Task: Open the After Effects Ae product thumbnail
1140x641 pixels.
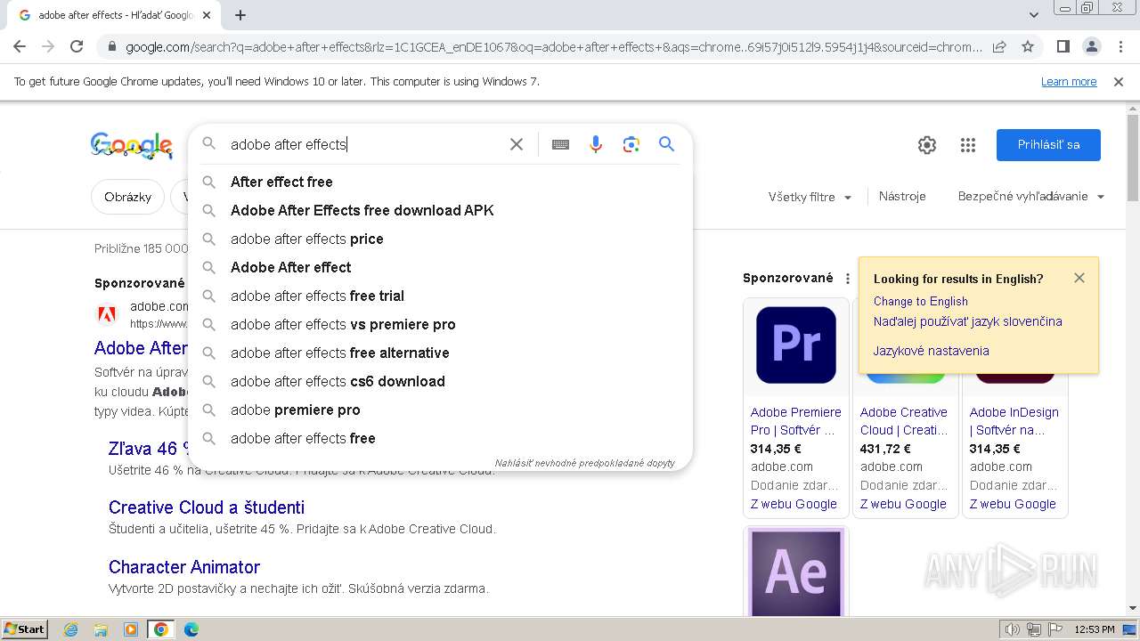Action: [x=796, y=571]
